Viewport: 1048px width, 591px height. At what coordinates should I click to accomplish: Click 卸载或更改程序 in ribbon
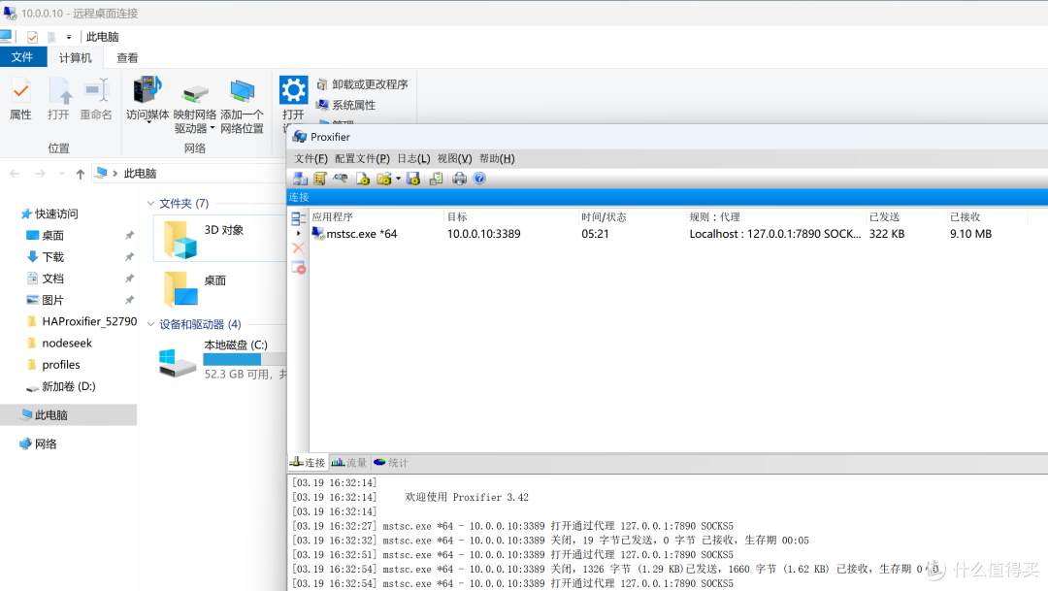coord(363,84)
